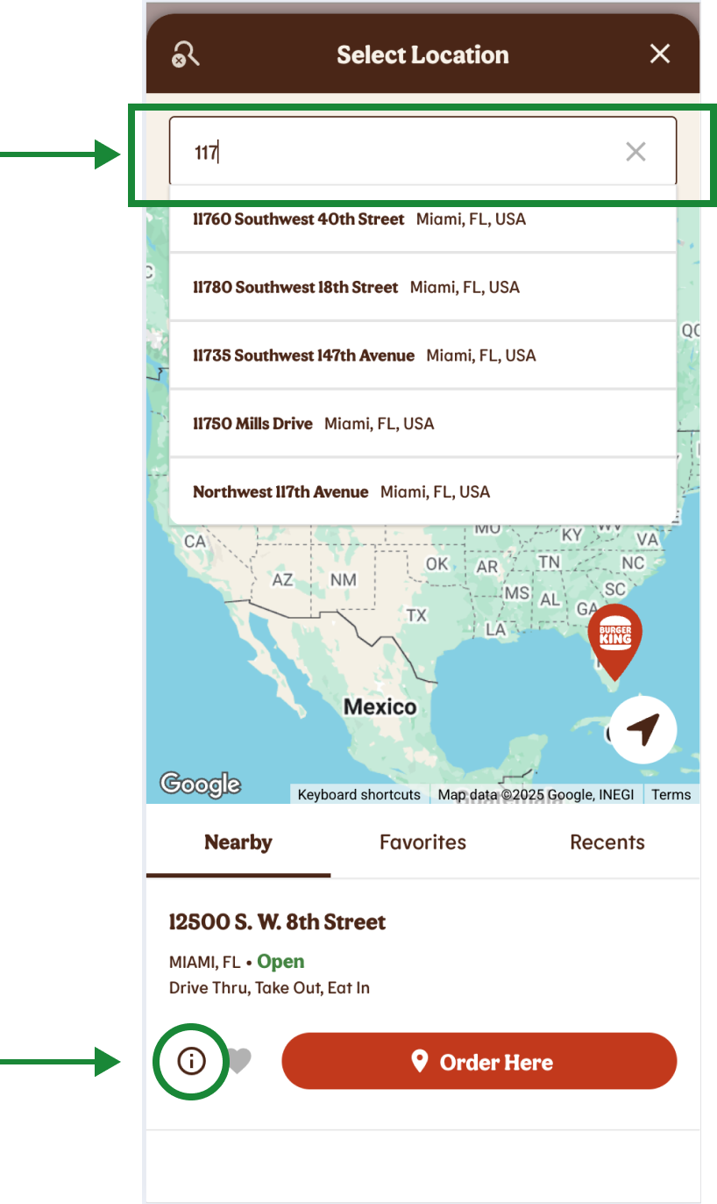Image resolution: width=717 pixels, height=1204 pixels.
Task: Close the Select Location dialog
Action: pyautogui.click(x=660, y=54)
